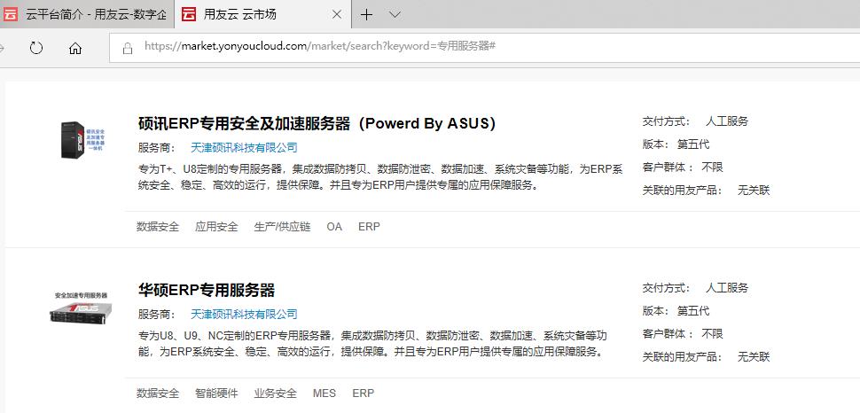Image resolution: width=860 pixels, height=413 pixels.
Task: Click 客户群体 不限 in 华硕ERP listing
Action: 683,334
